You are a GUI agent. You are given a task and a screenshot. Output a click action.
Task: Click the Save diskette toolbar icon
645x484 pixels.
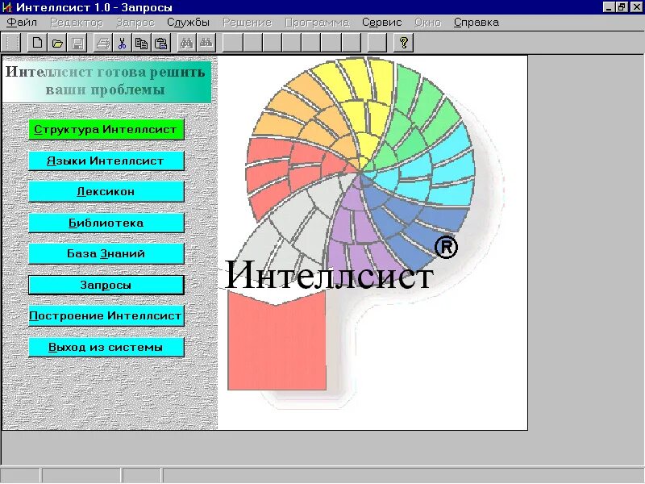(77, 43)
